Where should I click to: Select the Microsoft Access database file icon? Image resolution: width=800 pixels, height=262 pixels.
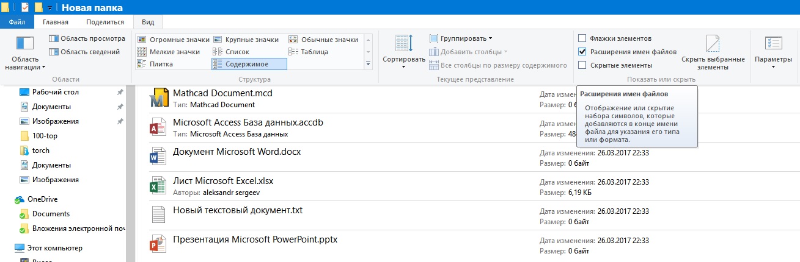[158, 128]
